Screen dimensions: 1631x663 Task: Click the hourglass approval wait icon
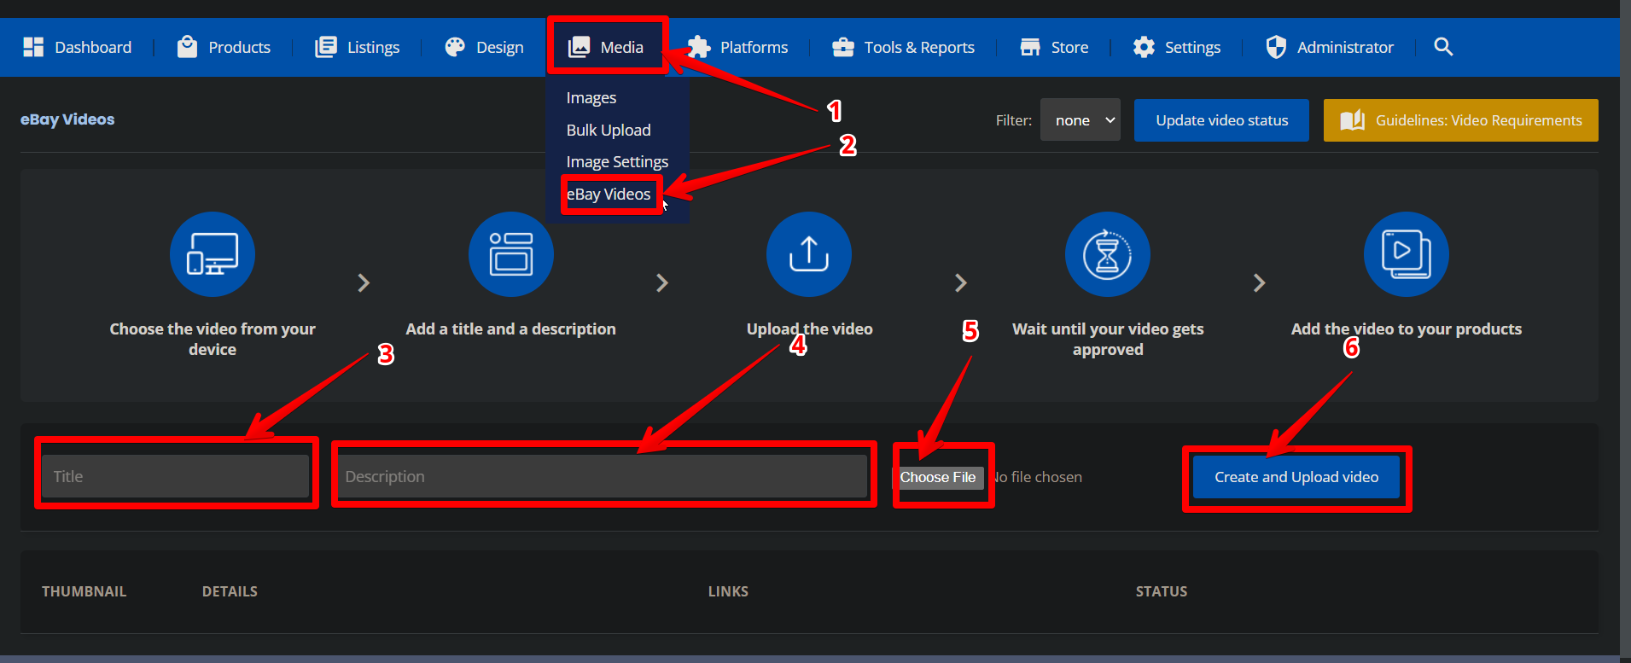click(1108, 254)
